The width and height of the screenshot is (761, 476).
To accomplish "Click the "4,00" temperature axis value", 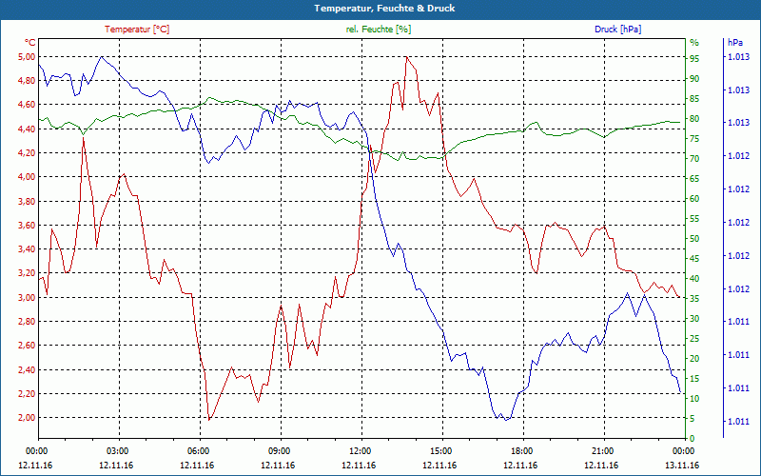I will click(27, 177).
